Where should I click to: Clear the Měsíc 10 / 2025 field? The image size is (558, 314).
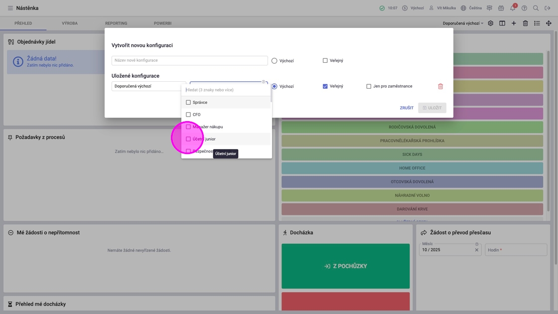pos(476,250)
